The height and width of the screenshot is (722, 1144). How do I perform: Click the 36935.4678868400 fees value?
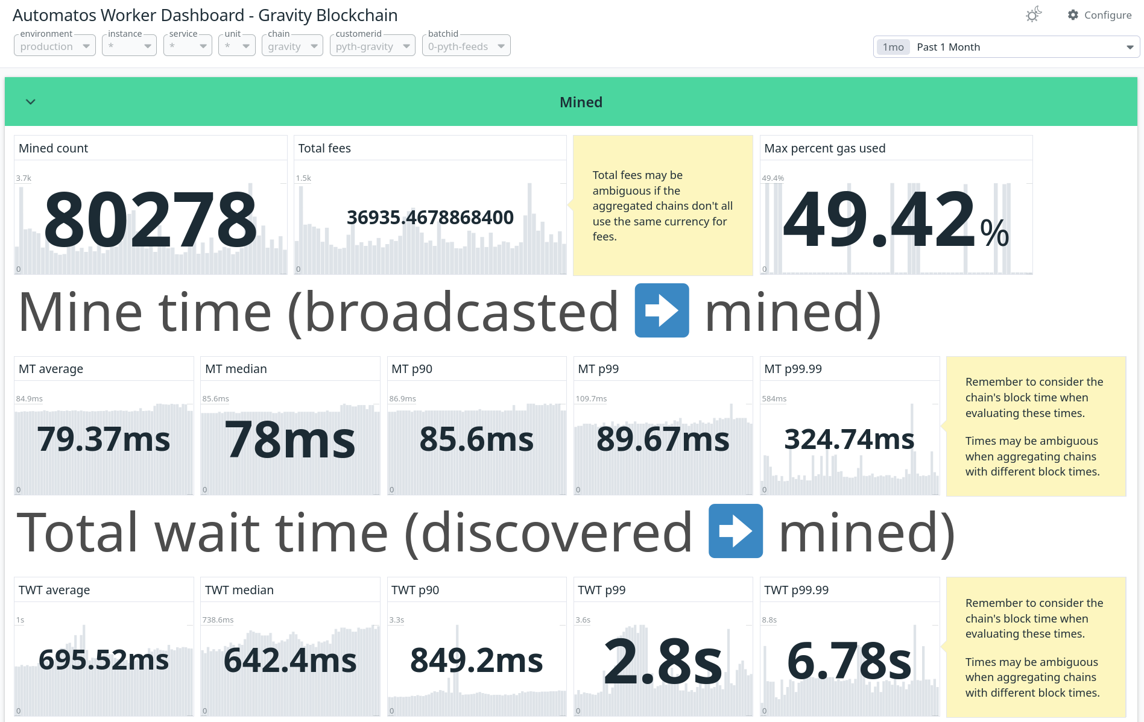click(430, 218)
